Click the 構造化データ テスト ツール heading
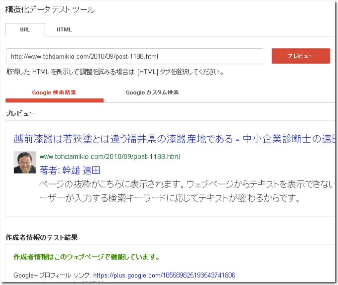The width and height of the screenshot is (338, 285). [x=50, y=10]
